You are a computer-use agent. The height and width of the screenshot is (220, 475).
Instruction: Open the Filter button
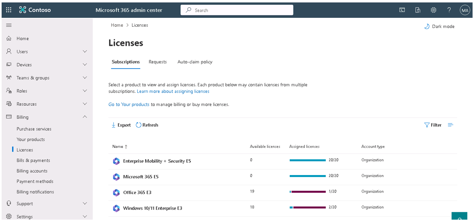tap(433, 125)
